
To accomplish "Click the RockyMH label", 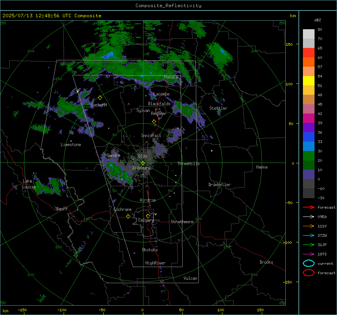I will click(99, 105).
